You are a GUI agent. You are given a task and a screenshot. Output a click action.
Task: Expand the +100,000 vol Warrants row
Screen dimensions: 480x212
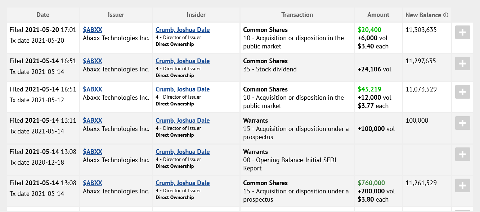click(x=463, y=123)
